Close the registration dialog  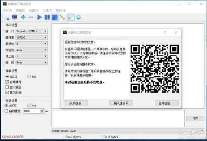176,32
